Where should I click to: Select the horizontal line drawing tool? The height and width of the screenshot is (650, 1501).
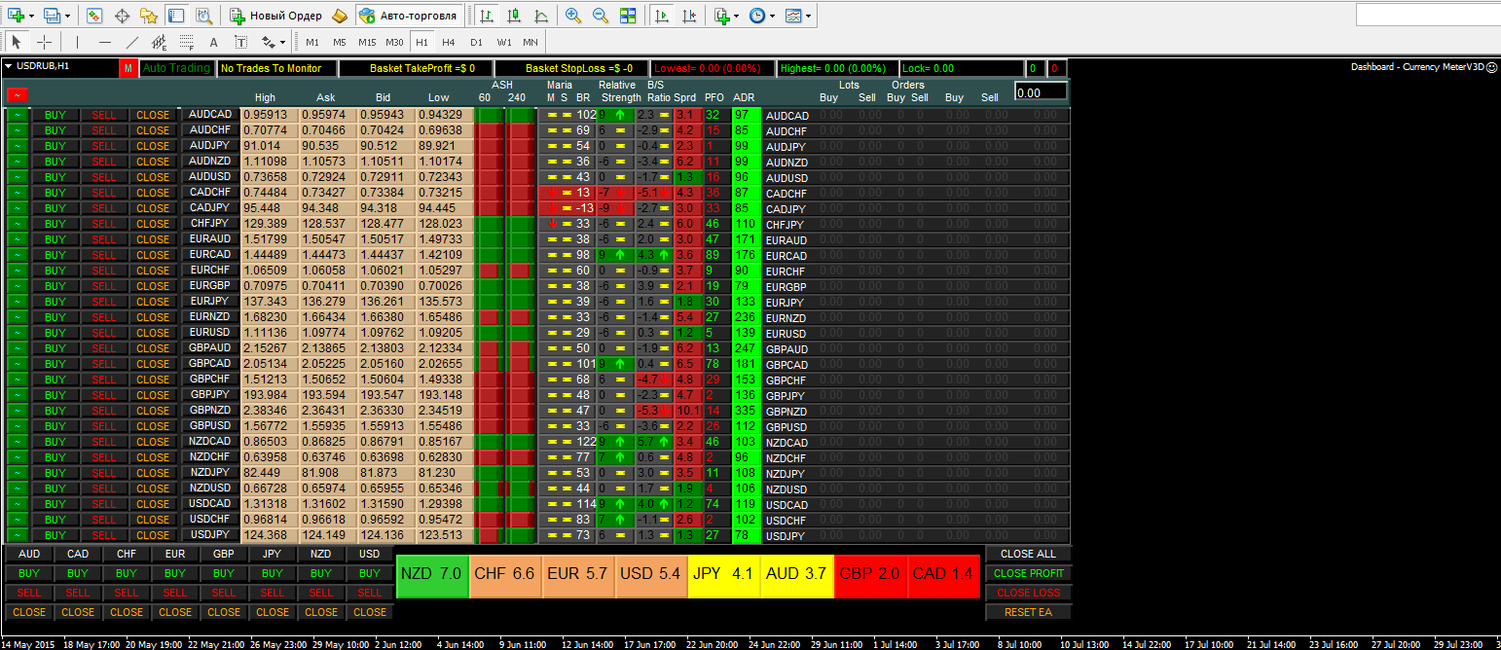pyautogui.click(x=105, y=42)
